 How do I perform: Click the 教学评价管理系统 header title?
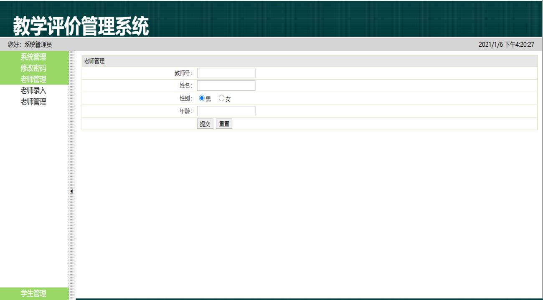(81, 26)
